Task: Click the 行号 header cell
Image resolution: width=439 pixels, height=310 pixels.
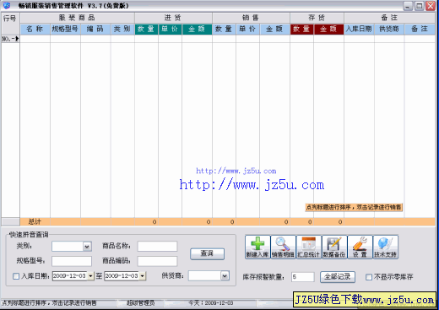Action: pyautogui.click(x=10, y=24)
